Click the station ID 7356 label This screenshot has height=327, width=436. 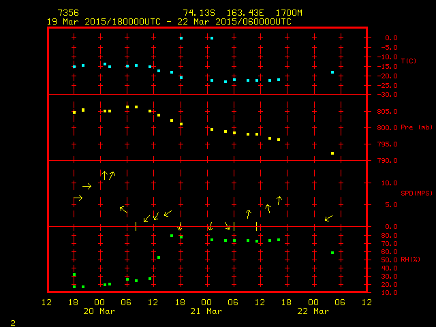67,13
